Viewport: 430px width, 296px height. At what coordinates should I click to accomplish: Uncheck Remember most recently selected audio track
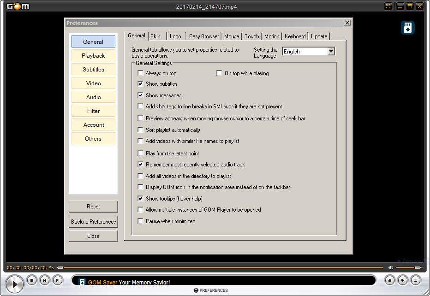click(x=140, y=165)
